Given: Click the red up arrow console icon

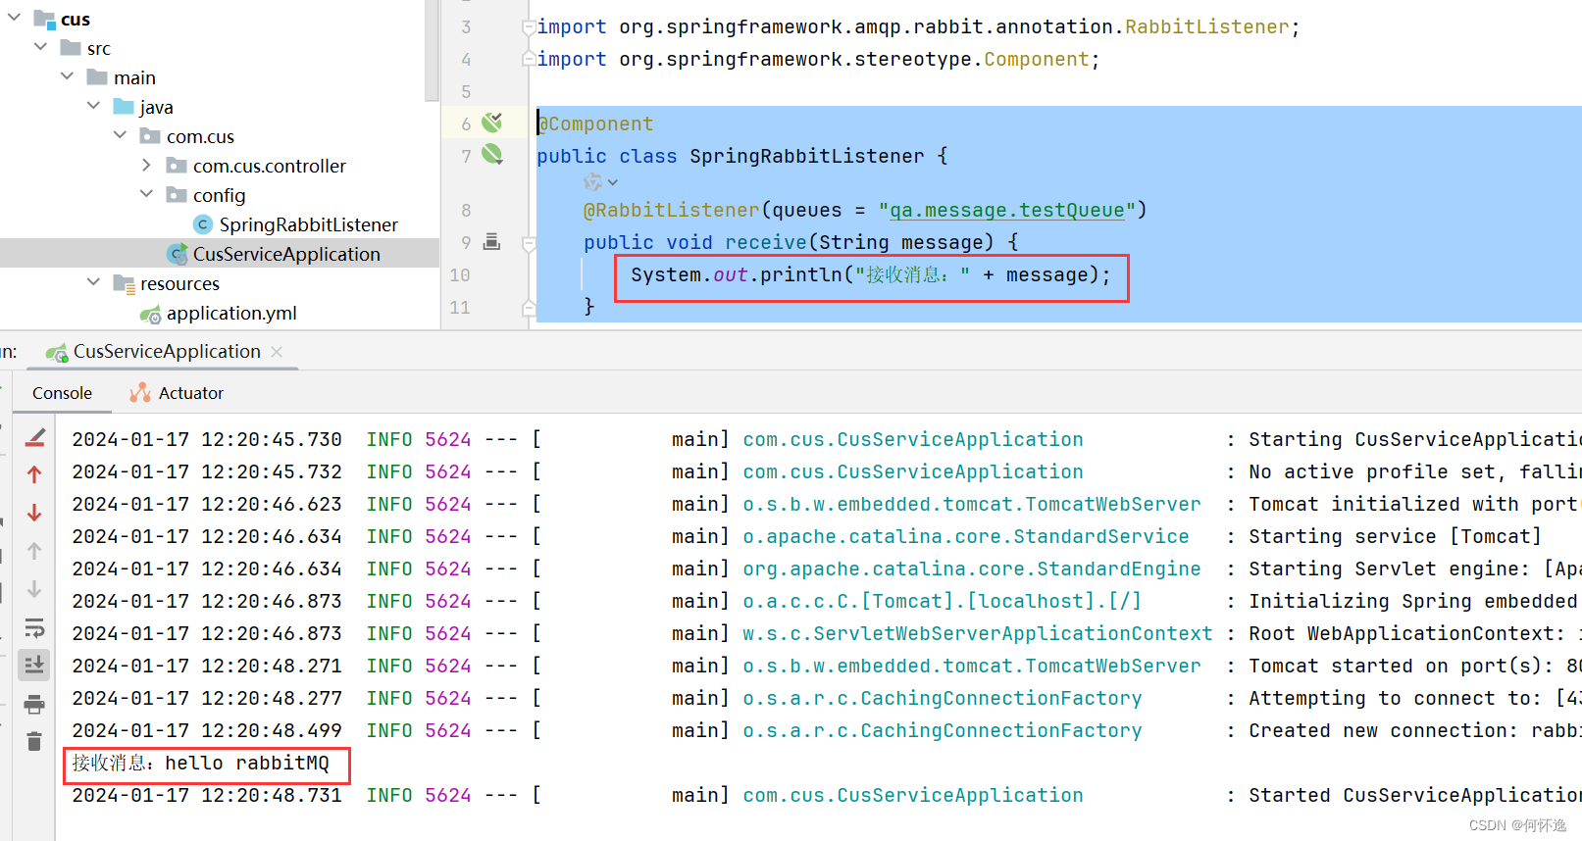Looking at the screenshot, I should click(x=34, y=474).
